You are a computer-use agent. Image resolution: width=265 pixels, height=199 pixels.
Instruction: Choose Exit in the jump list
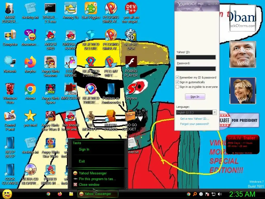pos(82,161)
